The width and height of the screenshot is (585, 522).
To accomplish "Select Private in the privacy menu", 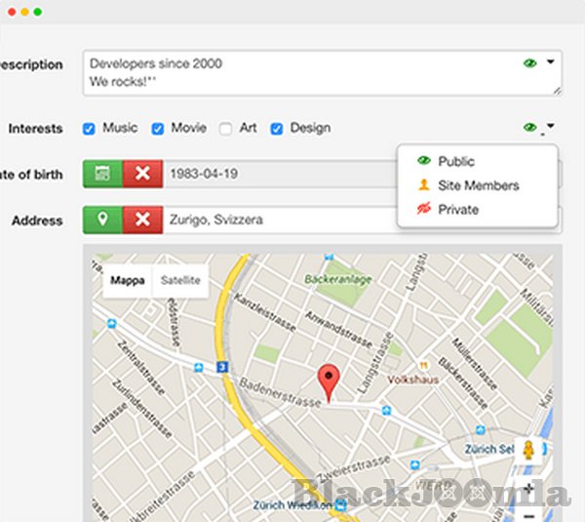I will pos(457,209).
